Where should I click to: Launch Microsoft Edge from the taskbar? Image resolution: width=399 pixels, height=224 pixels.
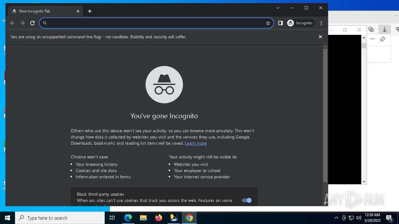[128, 218]
